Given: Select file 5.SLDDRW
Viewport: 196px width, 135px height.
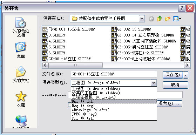Looking at the screenshot, I should pyautogui.click(x=54, y=47).
